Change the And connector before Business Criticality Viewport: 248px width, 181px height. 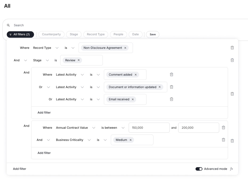43,140
